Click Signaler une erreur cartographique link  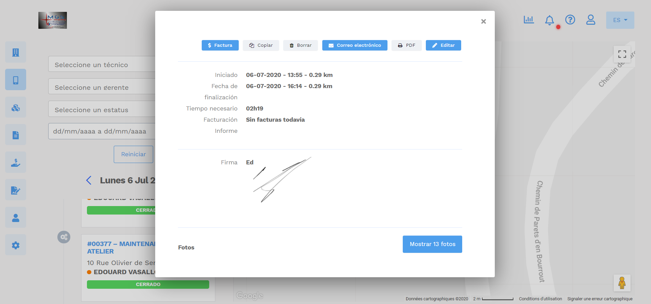(x=600, y=299)
